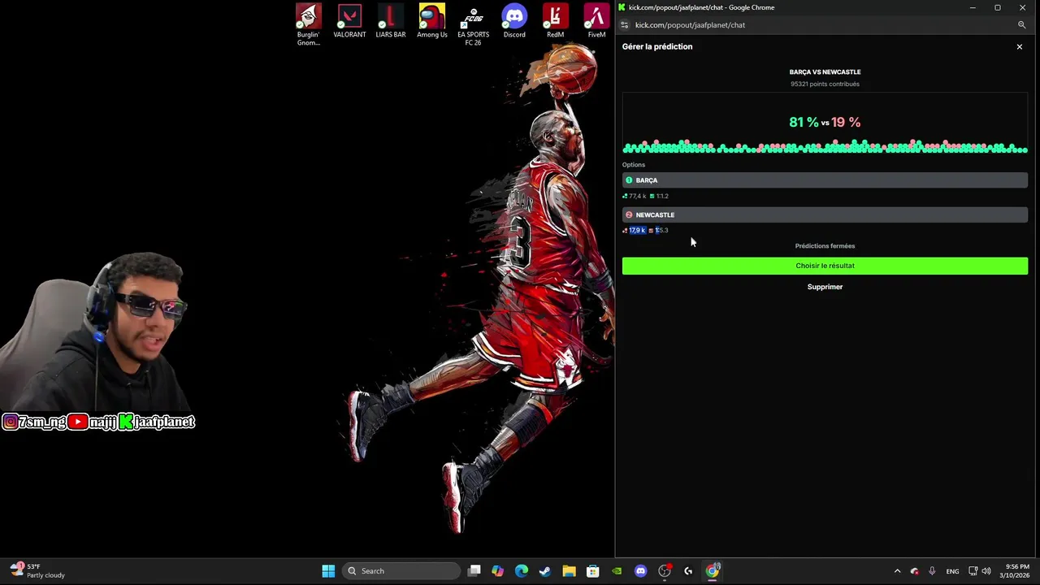Click the 81 % Barça percentage
Image resolution: width=1040 pixels, height=585 pixels.
click(804, 122)
